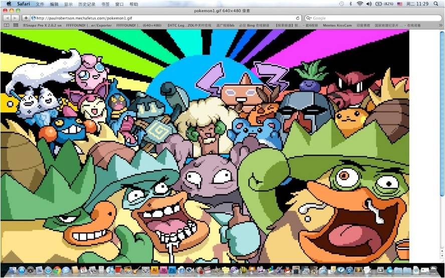The width and height of the screenshot is (445, 278).
Task: Launch Adobe Photoshop from the Dock
Action: click(x=172, y=270)
